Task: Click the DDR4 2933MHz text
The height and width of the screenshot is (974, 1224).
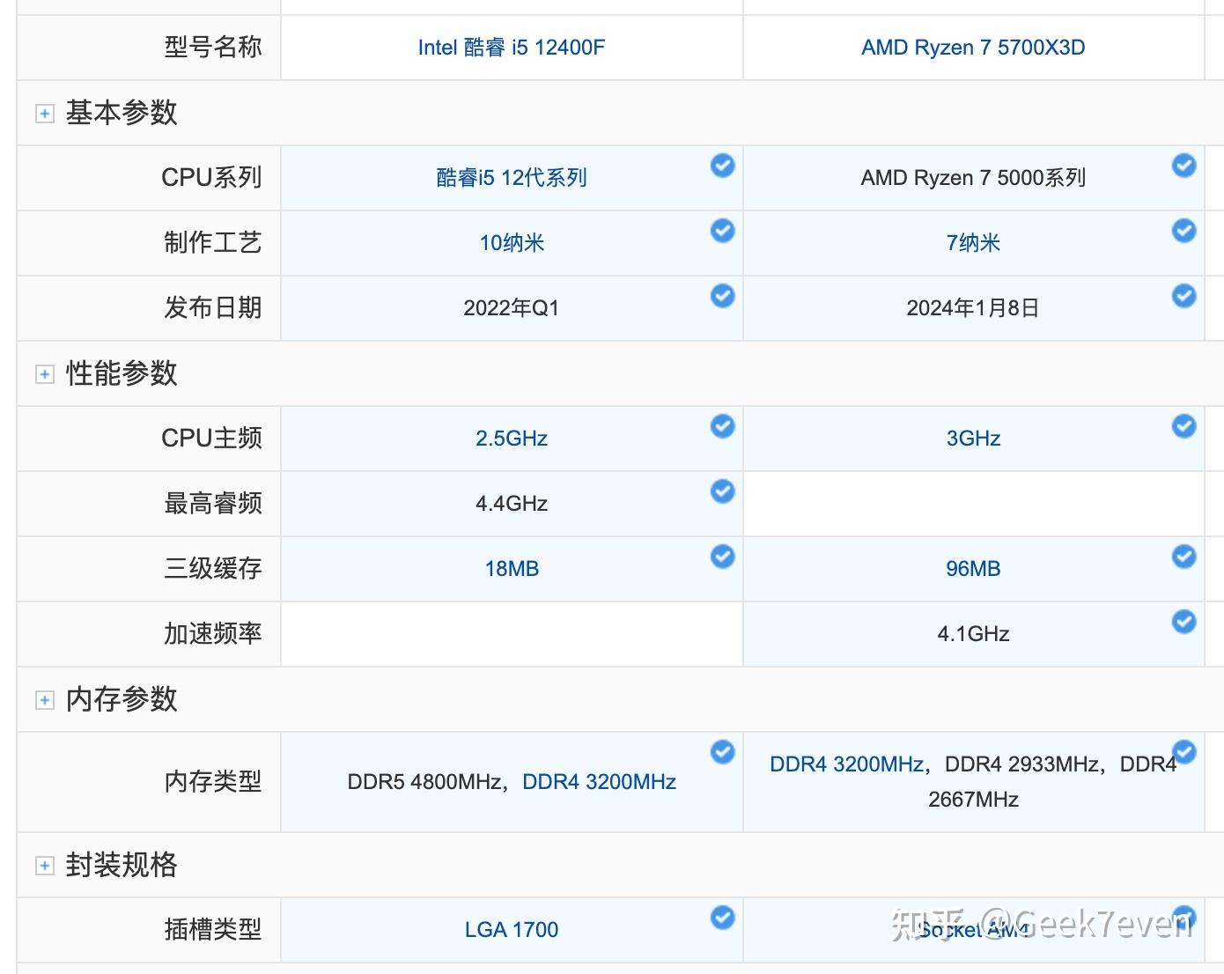Action: tap(1021, 764)
